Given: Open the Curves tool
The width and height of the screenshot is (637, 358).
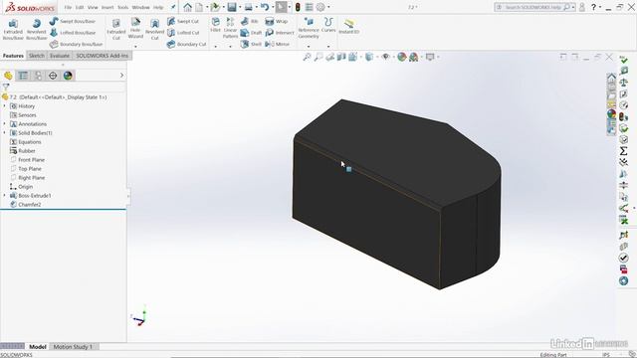Looking at the screenshot, I should [328, 25].
